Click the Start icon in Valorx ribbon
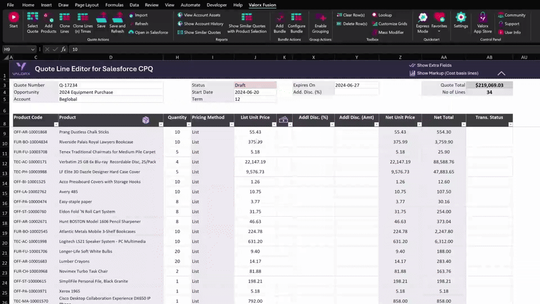This screenshot has height=304, width=540. tap(13, 20)
